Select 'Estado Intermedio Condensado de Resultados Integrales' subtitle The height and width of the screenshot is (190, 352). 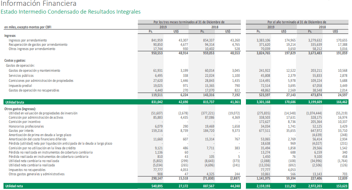(71, 12)
